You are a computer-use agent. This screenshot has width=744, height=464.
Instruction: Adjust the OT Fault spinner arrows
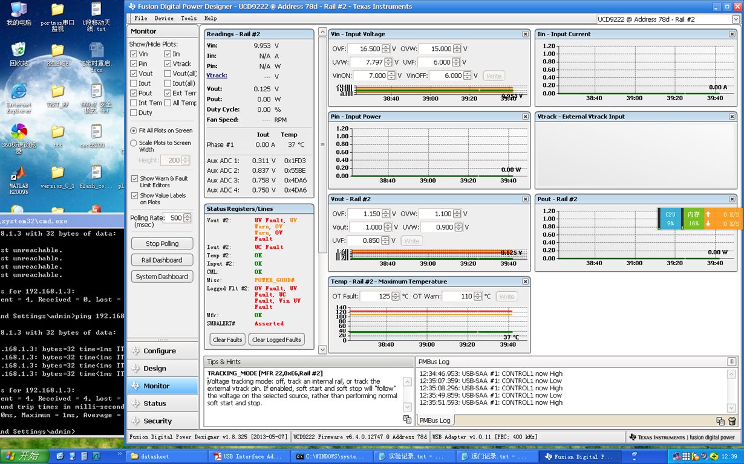[396, 297]
